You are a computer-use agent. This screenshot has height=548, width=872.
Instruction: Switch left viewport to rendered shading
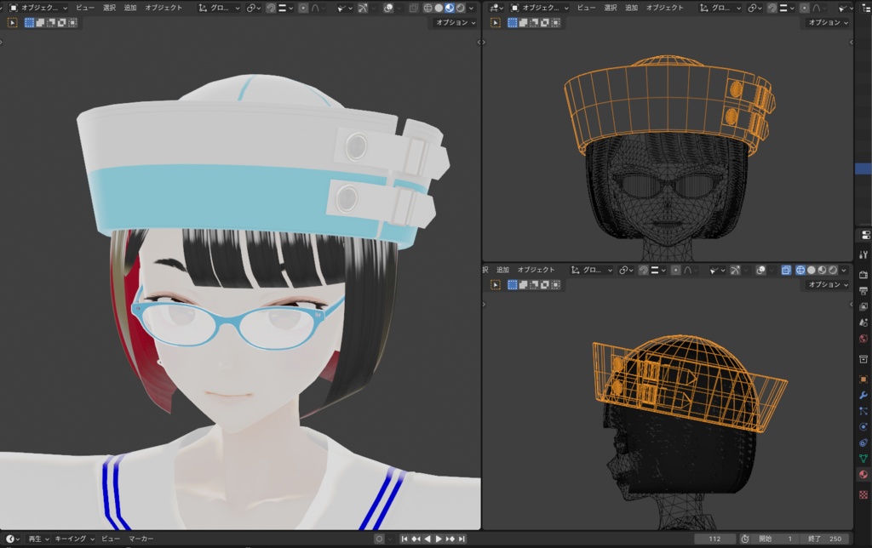point(460,8)
